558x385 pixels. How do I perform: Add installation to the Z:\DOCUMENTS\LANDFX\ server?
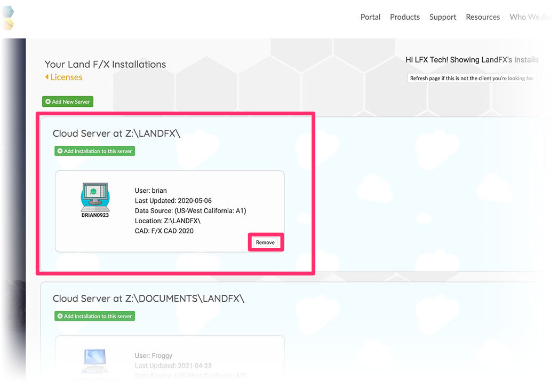tap(94, 316)
